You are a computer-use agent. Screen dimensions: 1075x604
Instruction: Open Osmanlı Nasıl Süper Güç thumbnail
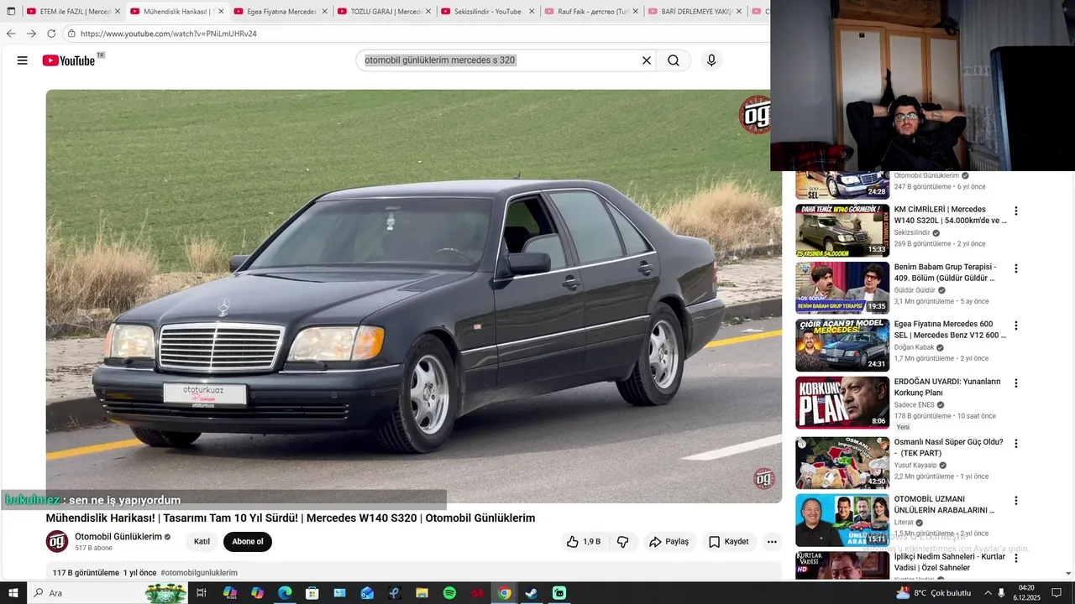point(842,462)
